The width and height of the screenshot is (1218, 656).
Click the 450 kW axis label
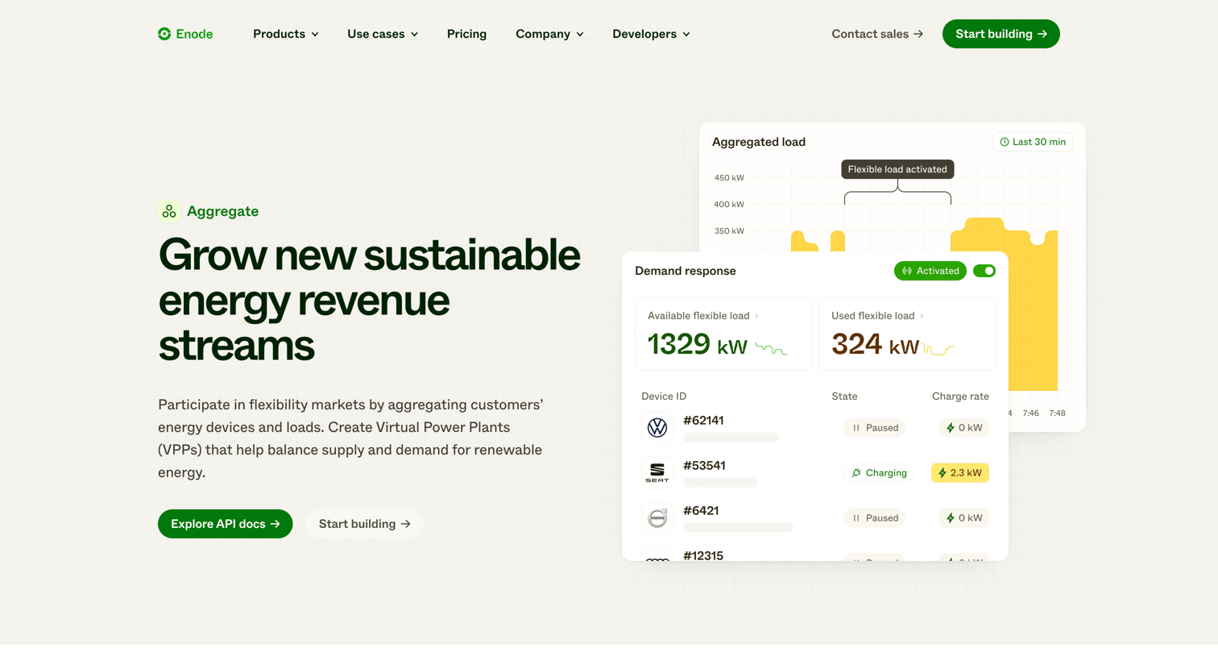[x=729, y=178]
